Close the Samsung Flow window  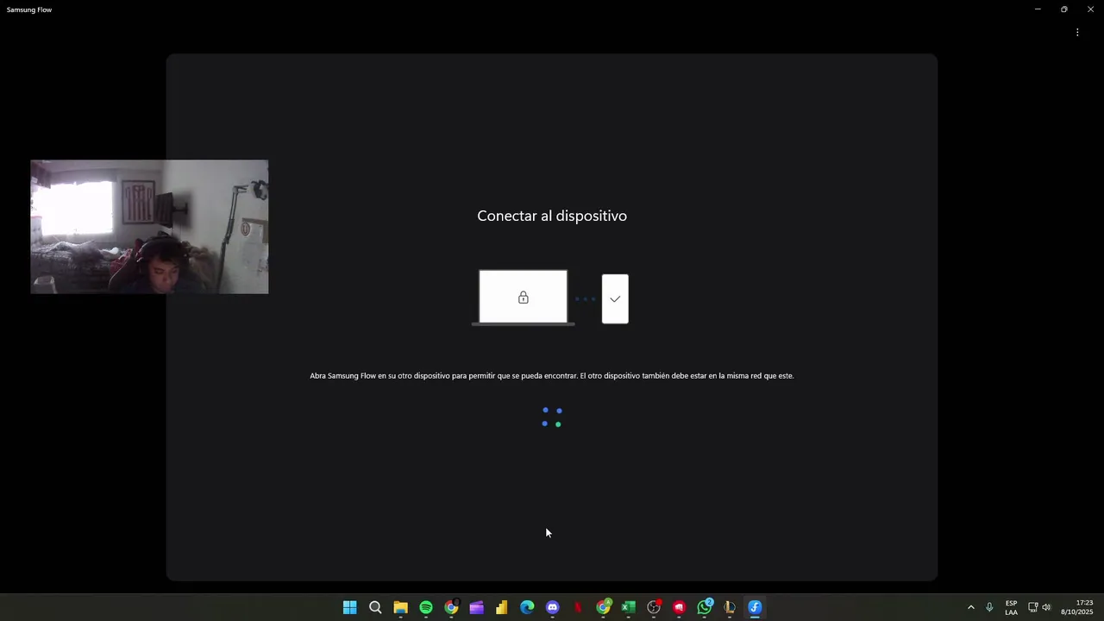point(1090,9)
